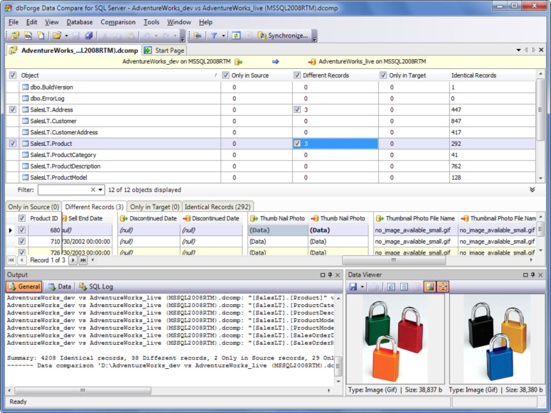Pin the Output panel with auto-hide pin
This screenshot has height=413, width=551.
coord(331,275)
